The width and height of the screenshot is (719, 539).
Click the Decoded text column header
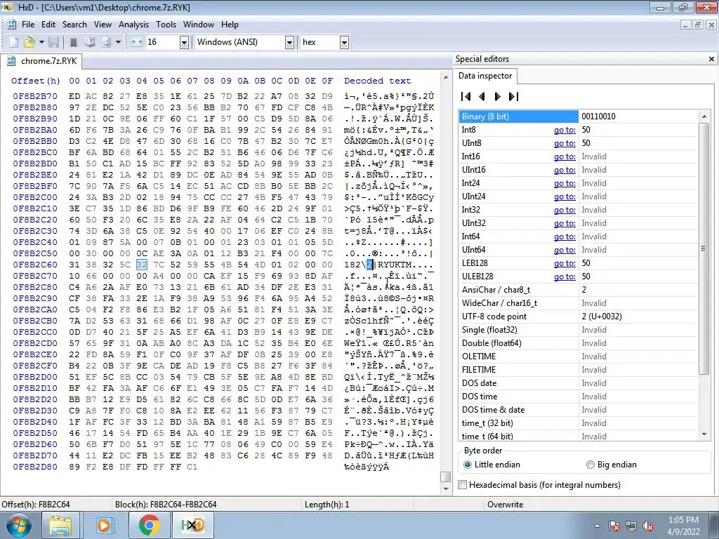377,81
